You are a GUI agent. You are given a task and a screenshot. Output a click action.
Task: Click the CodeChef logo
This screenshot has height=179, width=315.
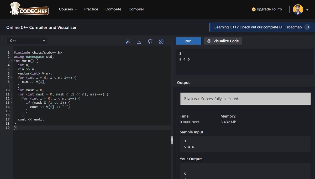[29, 9]
